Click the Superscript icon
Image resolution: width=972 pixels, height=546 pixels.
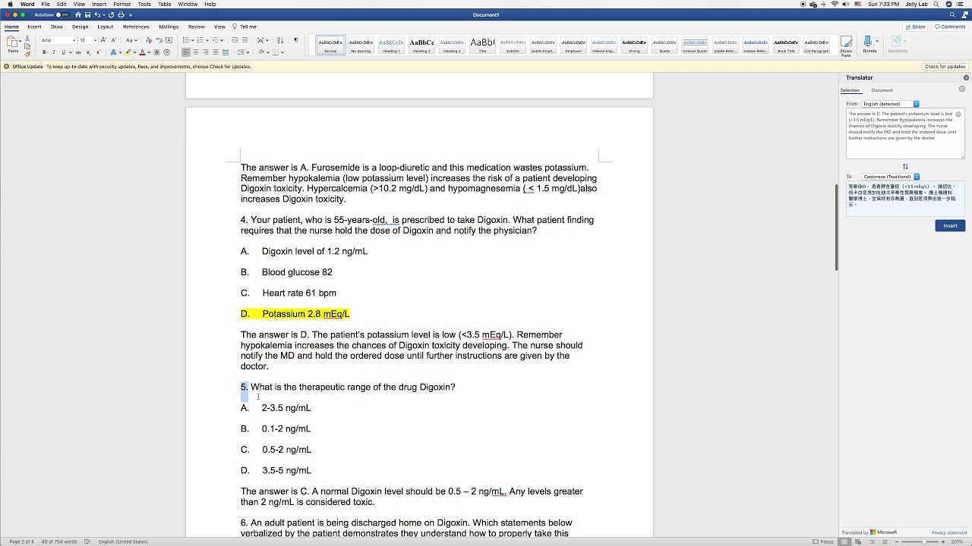click(x=98, y=52)
